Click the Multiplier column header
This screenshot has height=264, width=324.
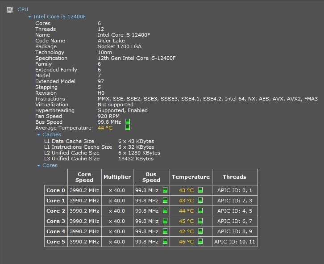[117, 177]
